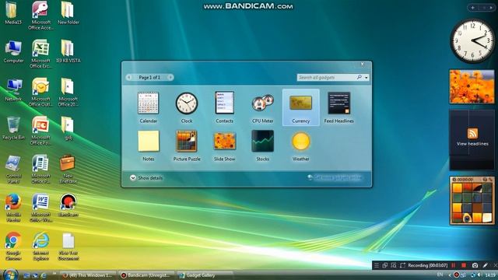The height and width of the screenshot is (280, 498).
Task: Select the Contacts gadget
Action: [x=225, y=107]
